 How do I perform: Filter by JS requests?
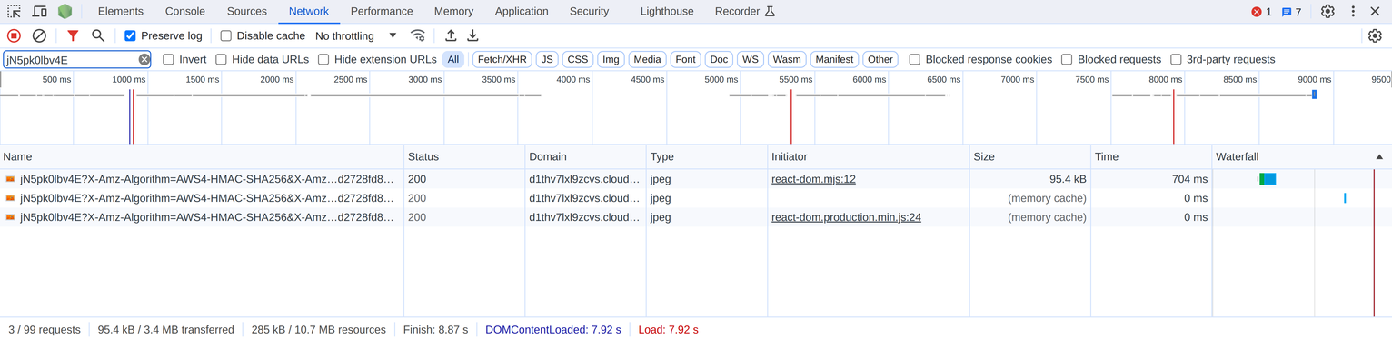(547, 59)
